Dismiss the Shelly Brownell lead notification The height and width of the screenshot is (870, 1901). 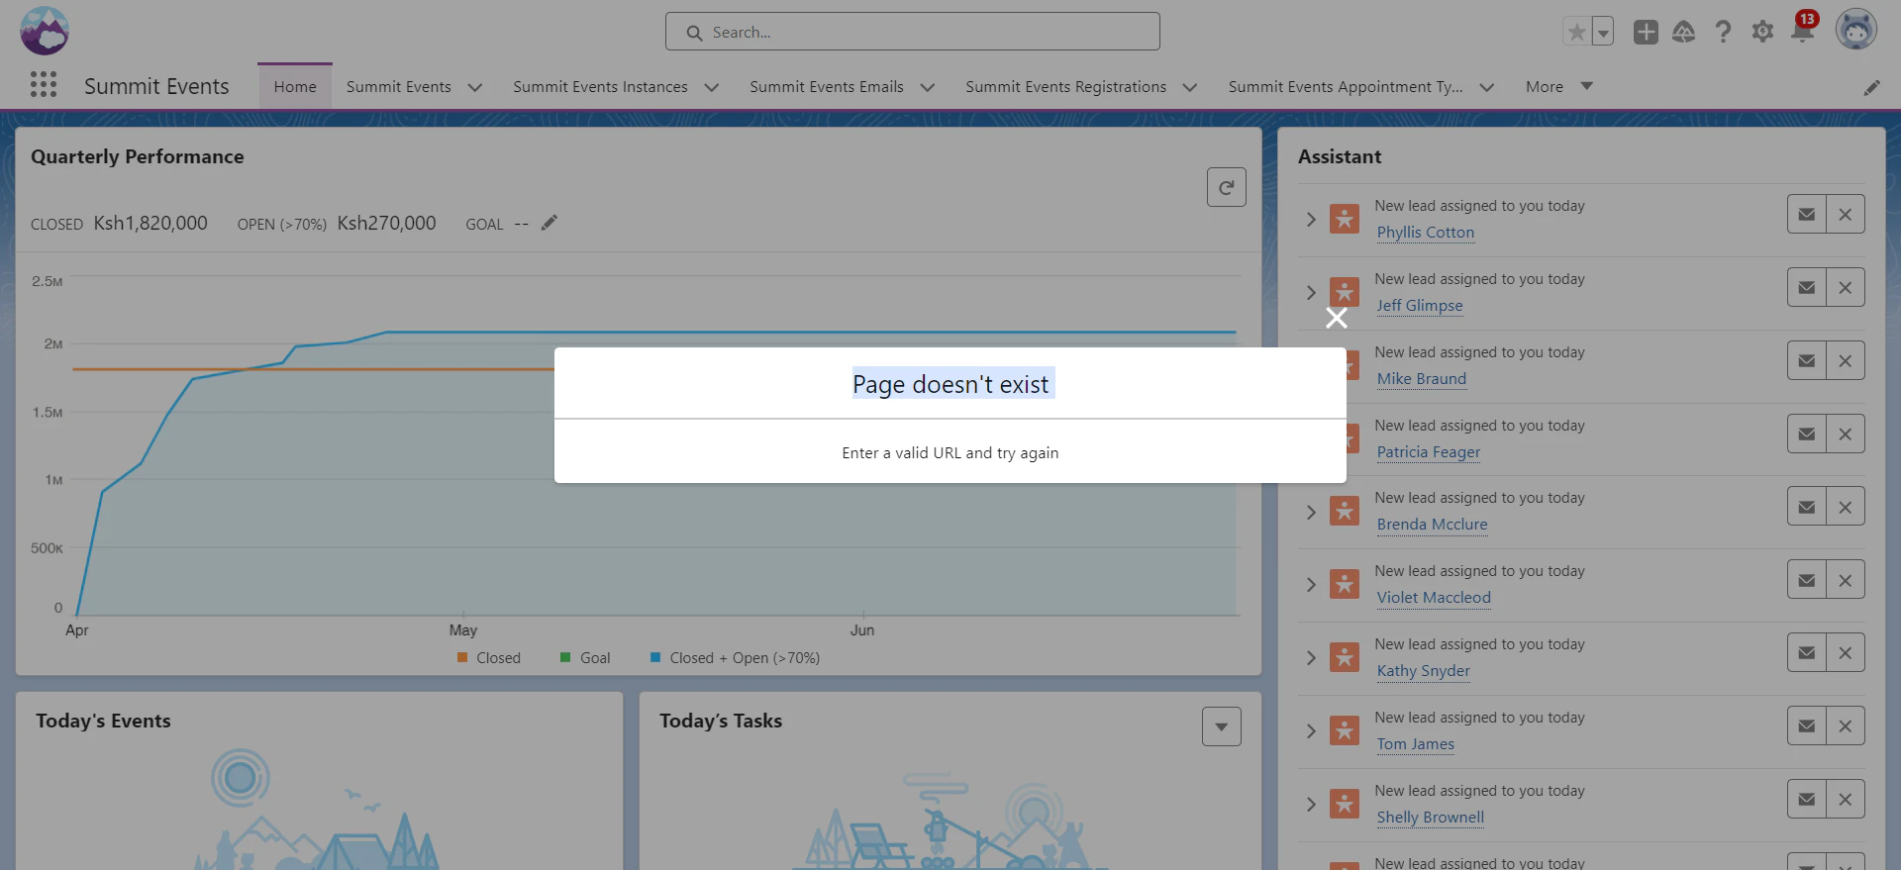pyautogui.click(x=1845, y=799)
